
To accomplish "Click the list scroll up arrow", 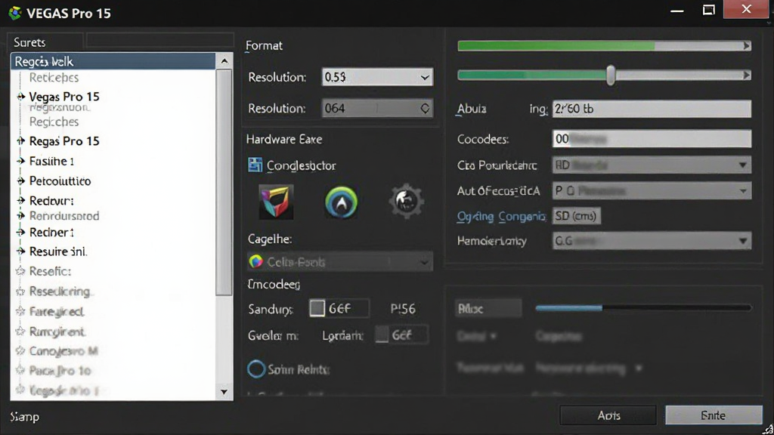I will click(x=224, y=61).
